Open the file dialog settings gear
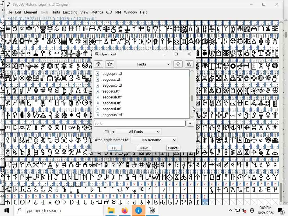Viewport: 288px width, 216px height. tap(189, 64)
